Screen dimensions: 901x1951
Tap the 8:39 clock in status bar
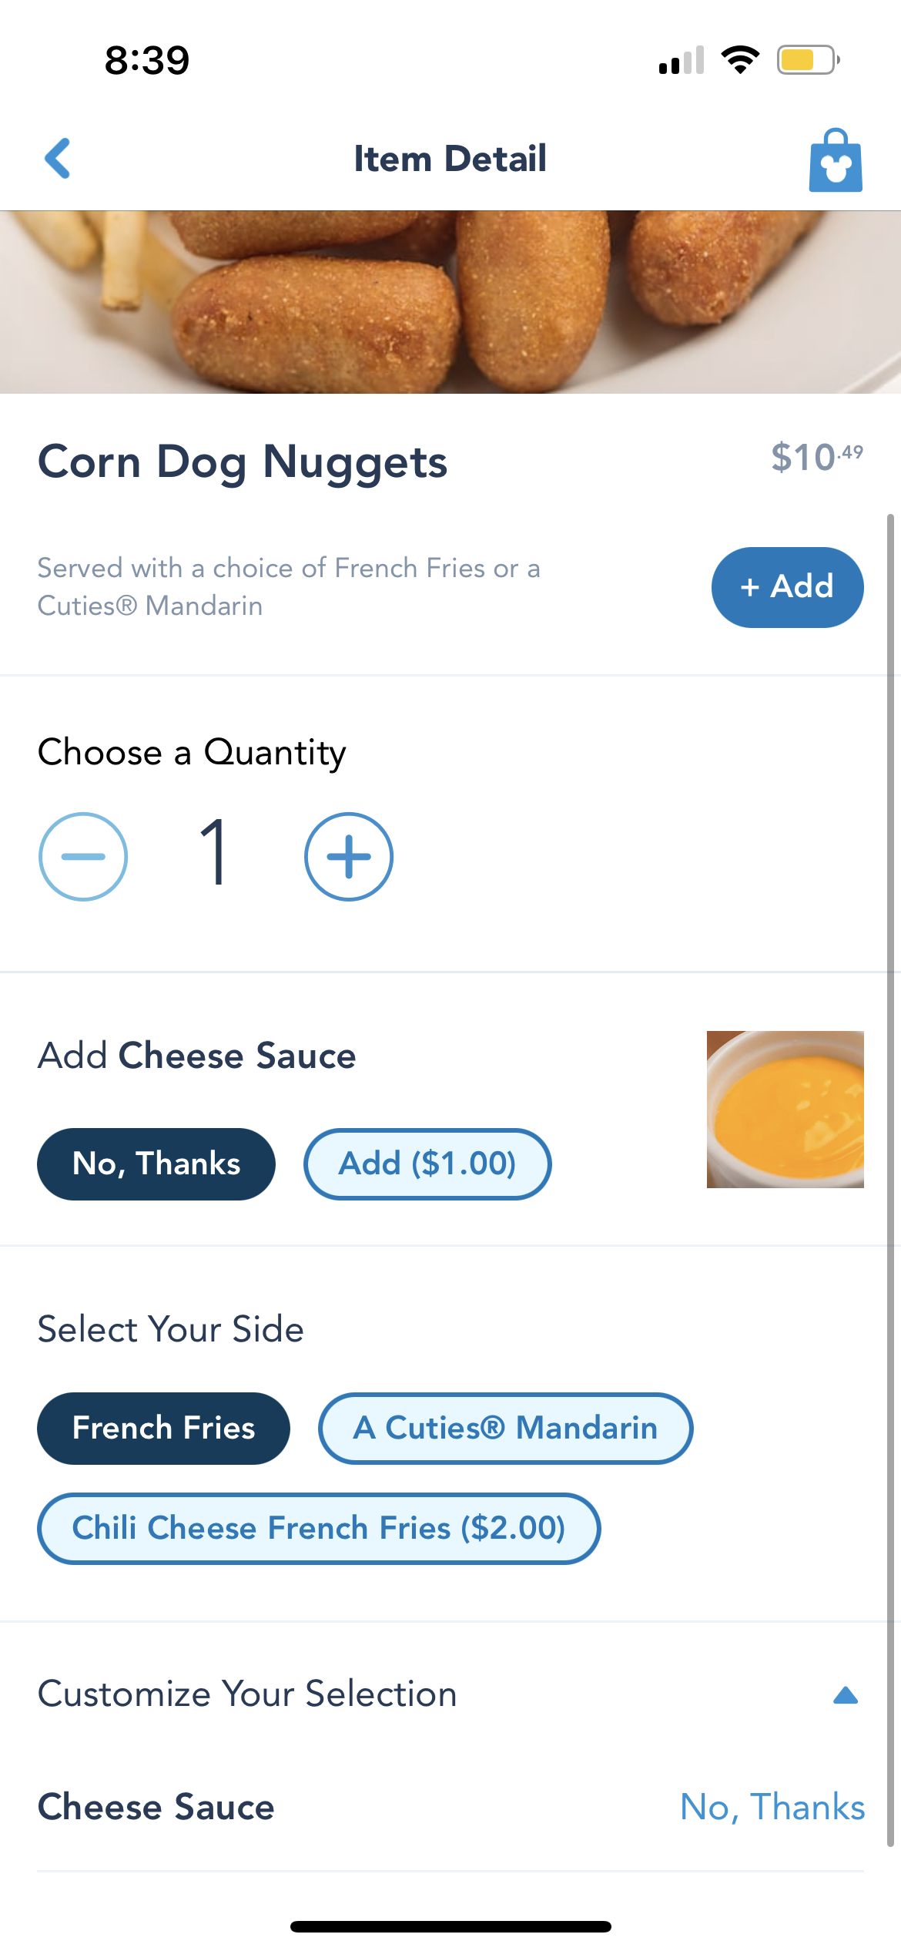147,60
